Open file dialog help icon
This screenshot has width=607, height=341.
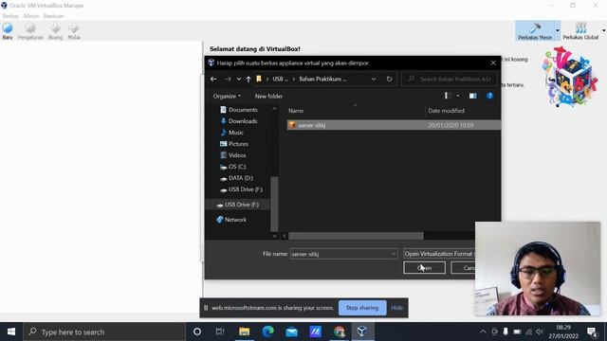489,96
